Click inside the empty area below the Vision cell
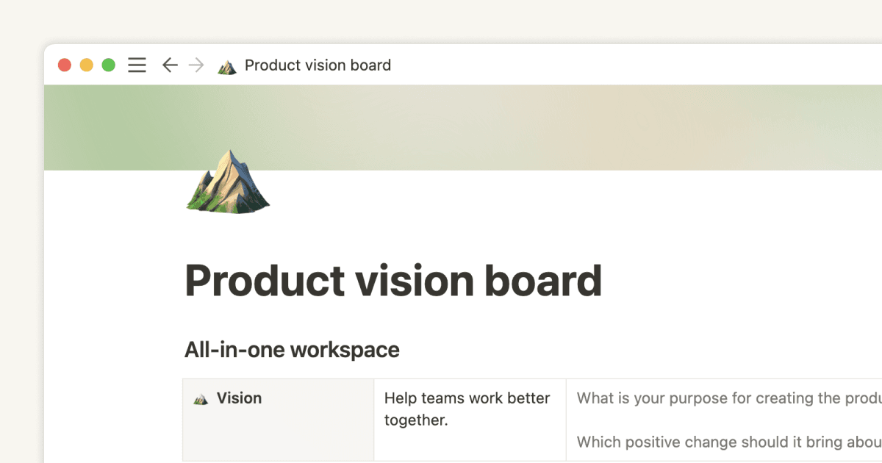 pyautogui.click(x=279, y=441)
